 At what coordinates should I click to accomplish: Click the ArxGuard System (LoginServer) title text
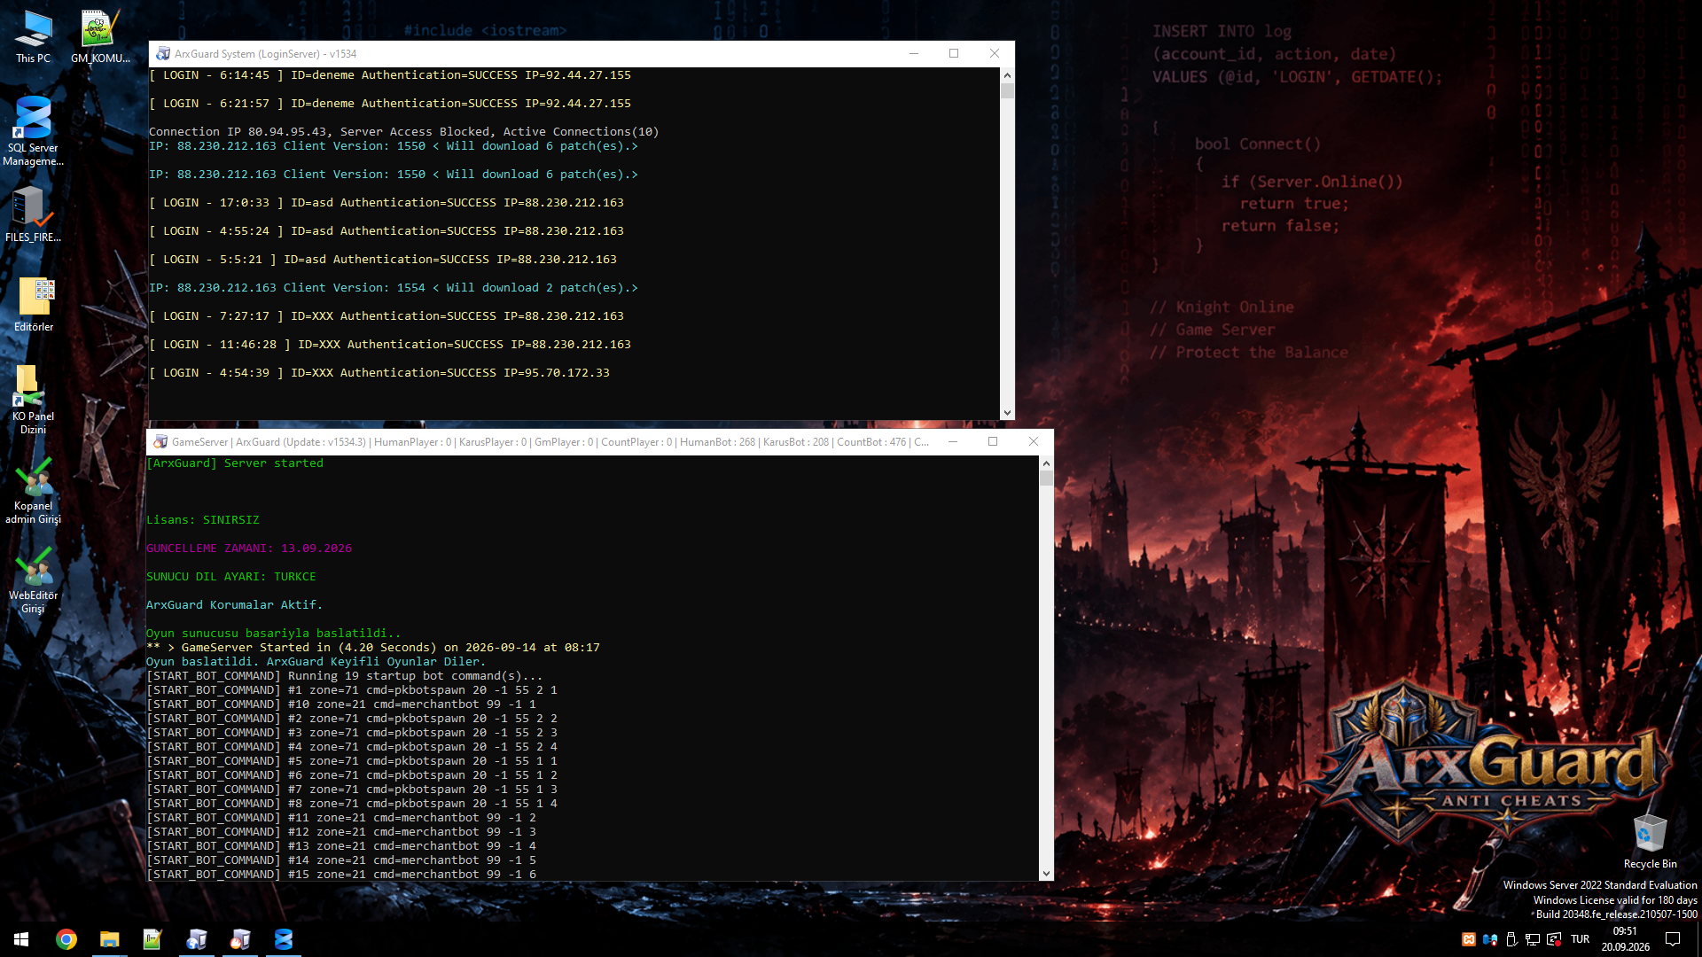pos(265,54)
